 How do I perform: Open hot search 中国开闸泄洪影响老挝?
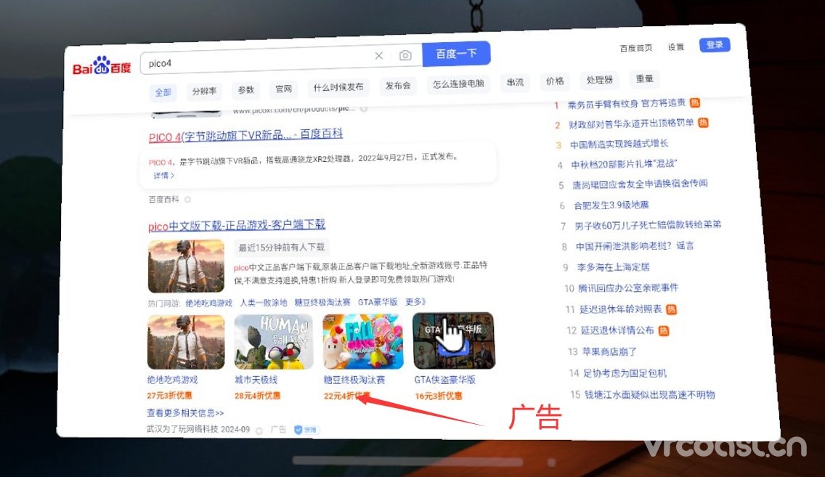pos(635,246)
